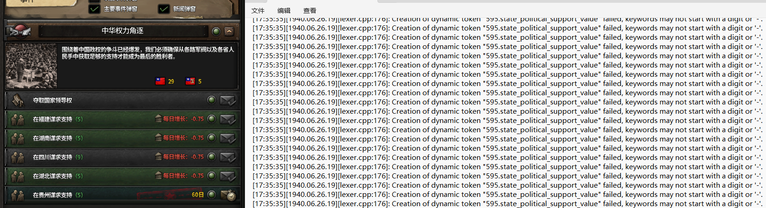Click the handshake icon of 中华权力角逐

click(x=20, y=31)
